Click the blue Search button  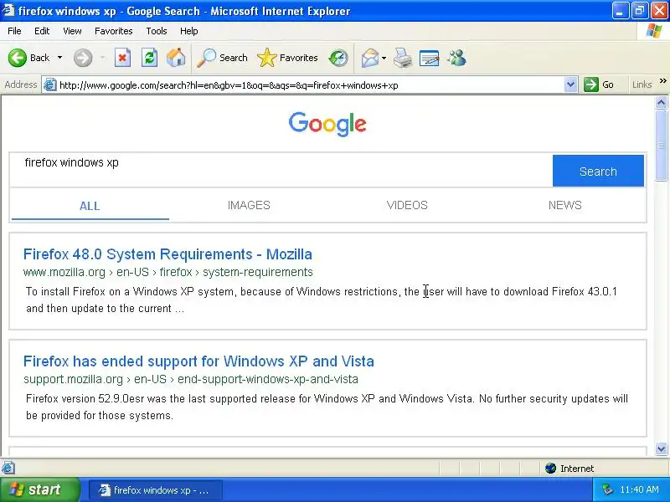(x=598, y=171)
